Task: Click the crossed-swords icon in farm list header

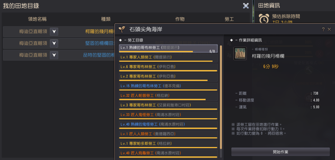Action: [x=246, y=6]
